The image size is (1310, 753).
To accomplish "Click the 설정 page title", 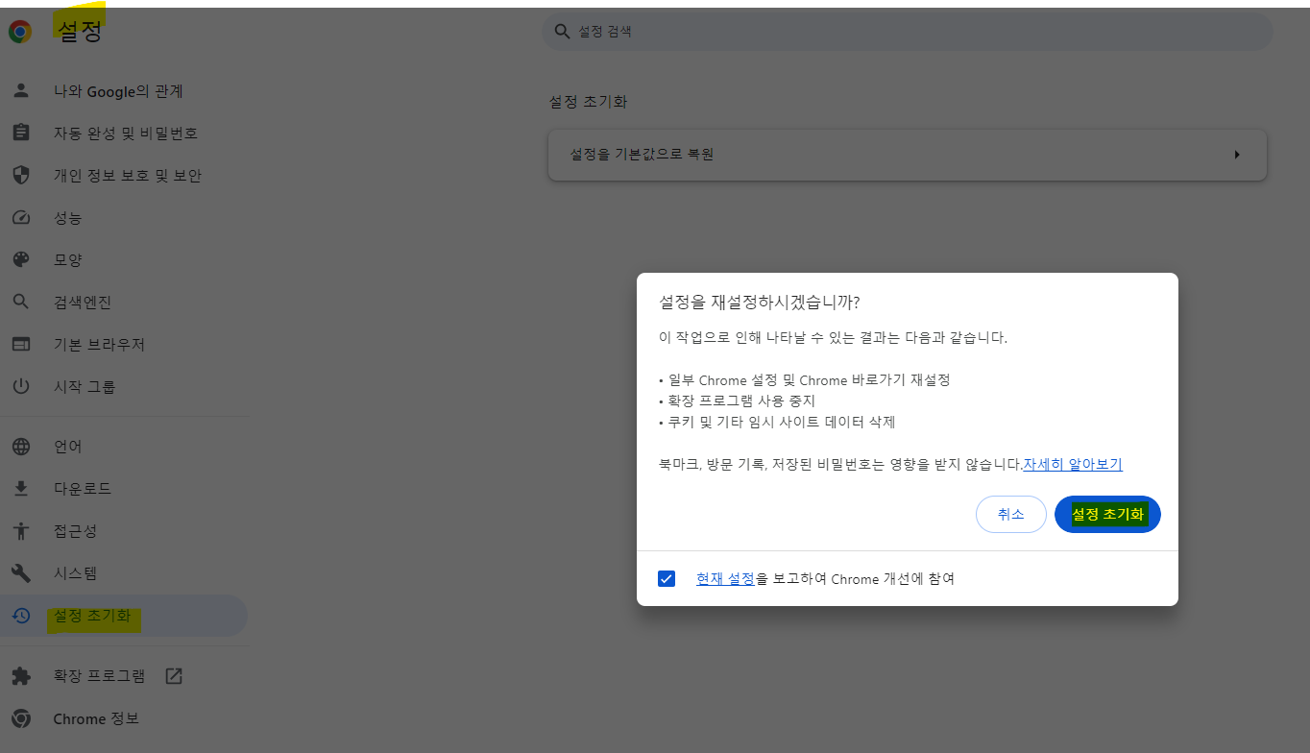I will [80, 32].
